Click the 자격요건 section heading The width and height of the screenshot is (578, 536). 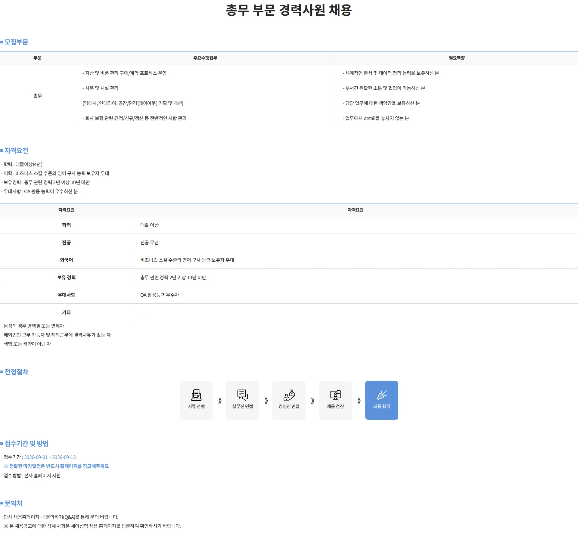[16, 150]
